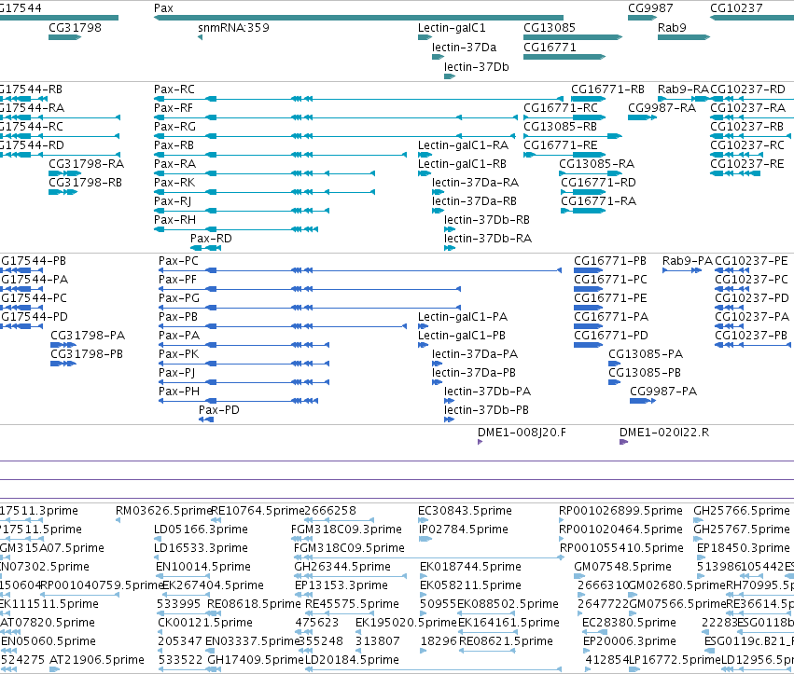
Task: Select the CG16771 gene label
Action: pyautogui.click(x=550, y=48)
